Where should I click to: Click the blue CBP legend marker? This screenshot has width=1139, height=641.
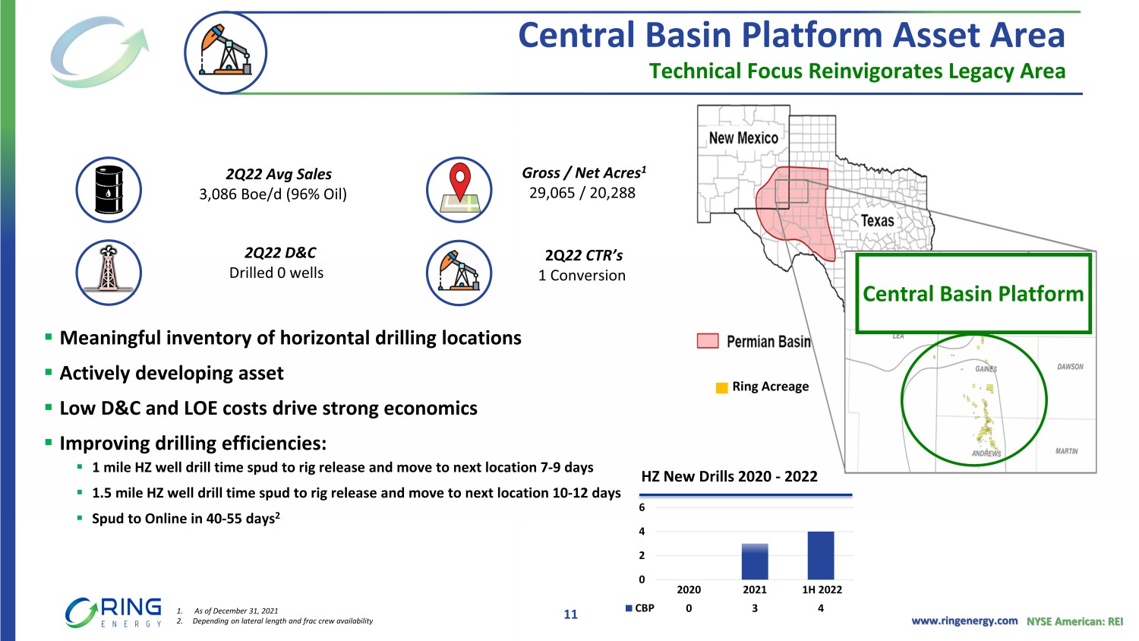pos(629,608)
